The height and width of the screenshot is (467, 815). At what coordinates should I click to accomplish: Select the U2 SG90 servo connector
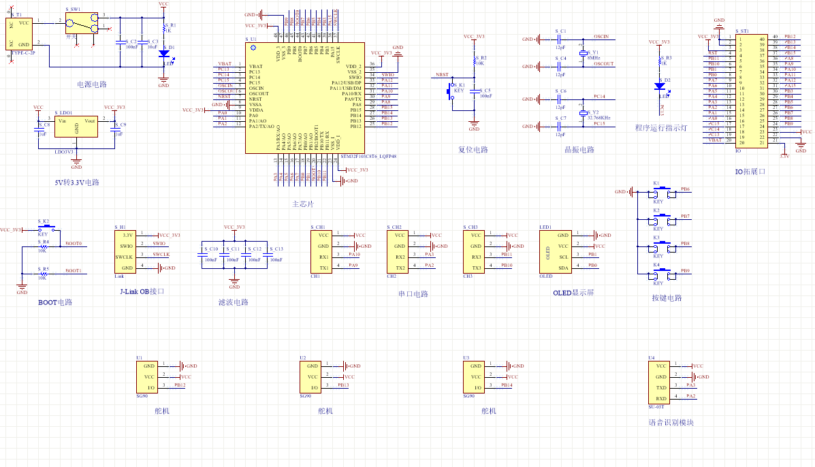coord(311,377)
